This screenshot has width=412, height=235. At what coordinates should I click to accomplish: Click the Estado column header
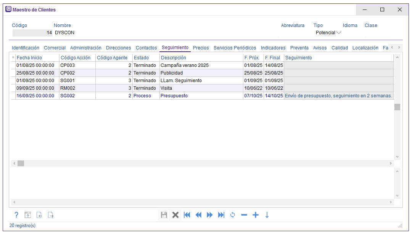click(142, 58)
